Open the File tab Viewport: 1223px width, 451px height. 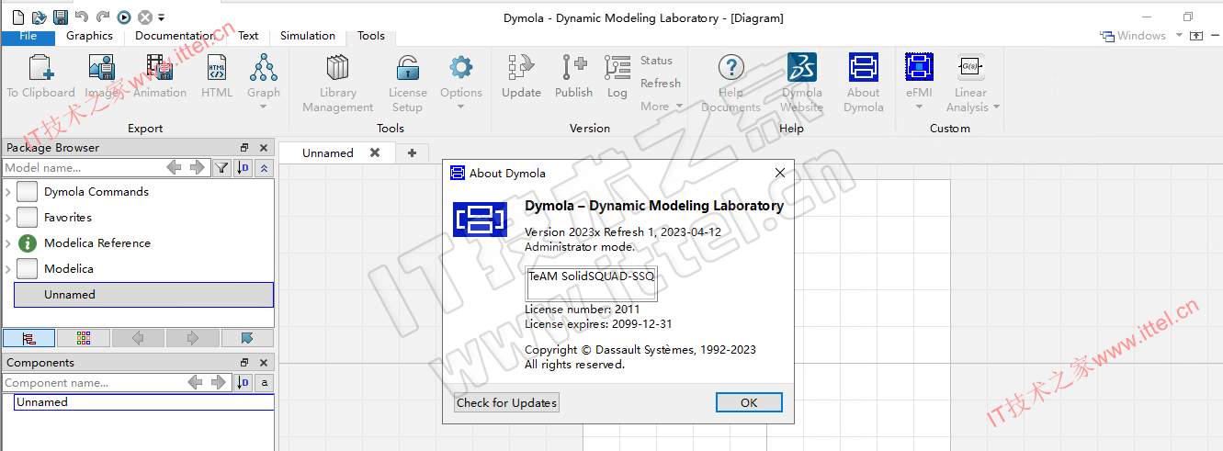pyautogui.click(x=28, y=36)
